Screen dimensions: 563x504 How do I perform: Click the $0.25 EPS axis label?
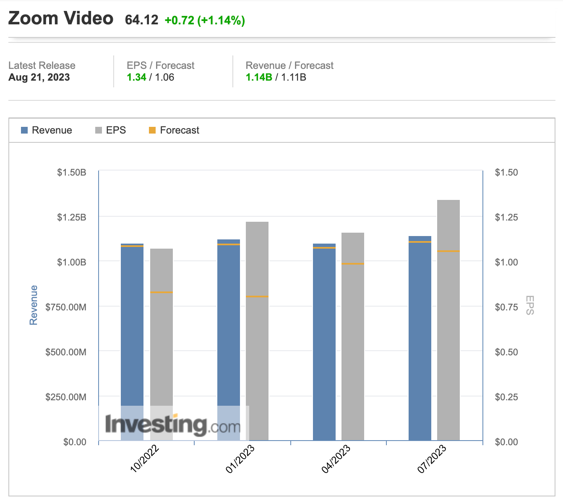(x=506, y=397)
